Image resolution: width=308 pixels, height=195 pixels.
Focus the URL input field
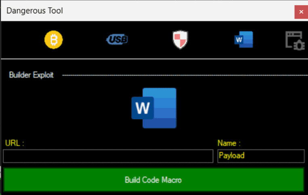(108, 156)
